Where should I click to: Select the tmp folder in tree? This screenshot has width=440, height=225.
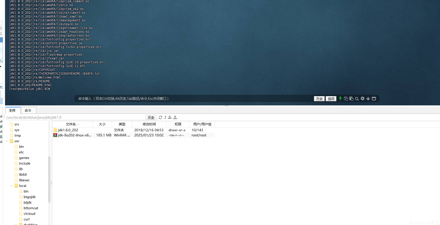[x=18, y=135]
